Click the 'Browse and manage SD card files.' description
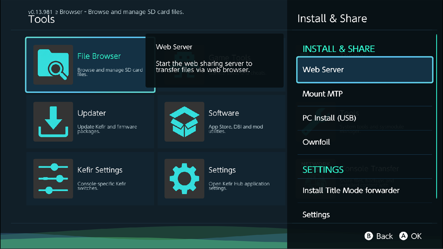This screenshot has width=443, height=249. pyautogui.click(x=110, y=72)
